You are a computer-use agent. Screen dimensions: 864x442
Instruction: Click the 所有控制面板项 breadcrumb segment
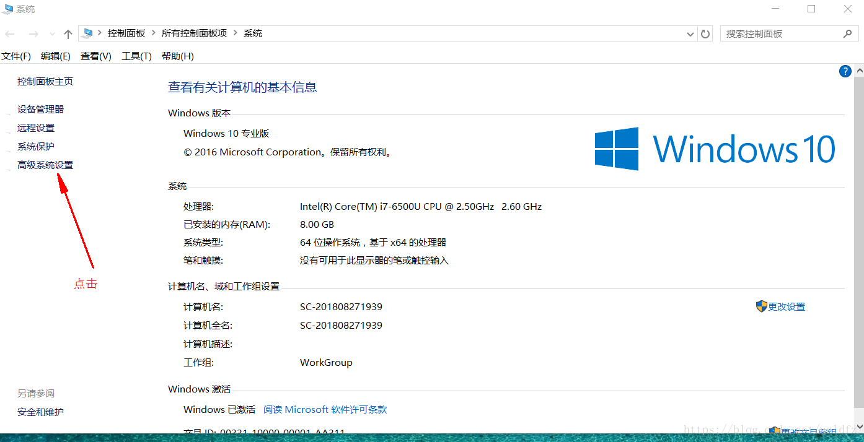[x=194, y=33]
